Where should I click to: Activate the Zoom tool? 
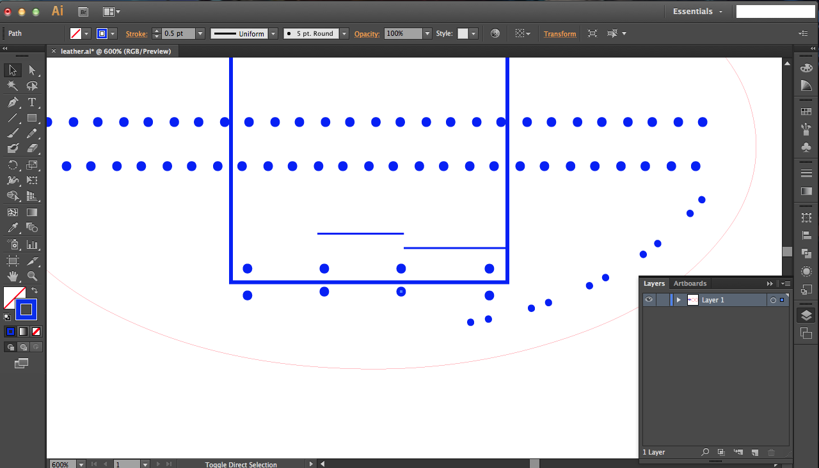32,276
